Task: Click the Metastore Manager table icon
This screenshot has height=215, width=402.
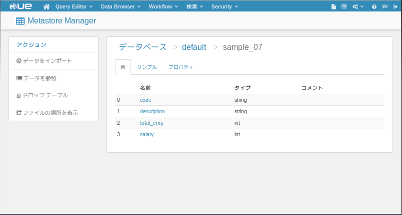Action: tap(20, 21)
